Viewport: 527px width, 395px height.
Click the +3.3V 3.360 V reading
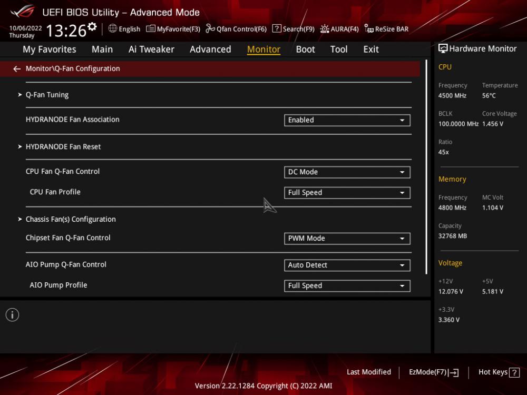pyautogui.click(x=448, y=320)
